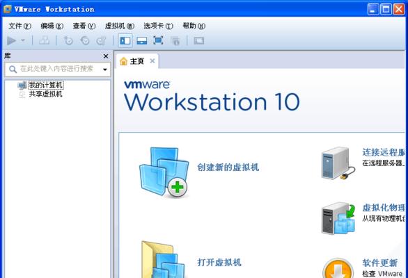Image resolution: width=408 pixels, height=278 pixels.
Task: Click the Unity mode toolbar icon
Action: coord(175,41)
